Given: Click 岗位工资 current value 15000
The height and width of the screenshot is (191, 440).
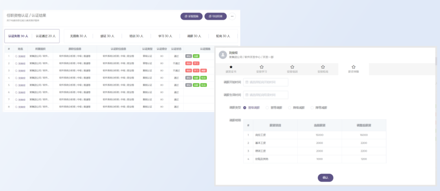Looking at the screenshot, I should (320, 135).
